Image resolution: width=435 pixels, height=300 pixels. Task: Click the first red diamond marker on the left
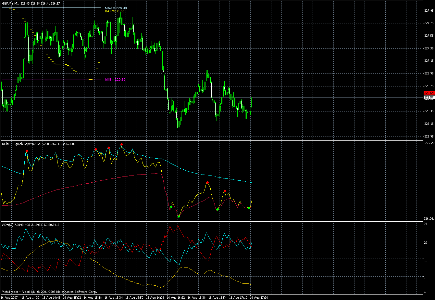pyautogui.click(x=27, y=151)
